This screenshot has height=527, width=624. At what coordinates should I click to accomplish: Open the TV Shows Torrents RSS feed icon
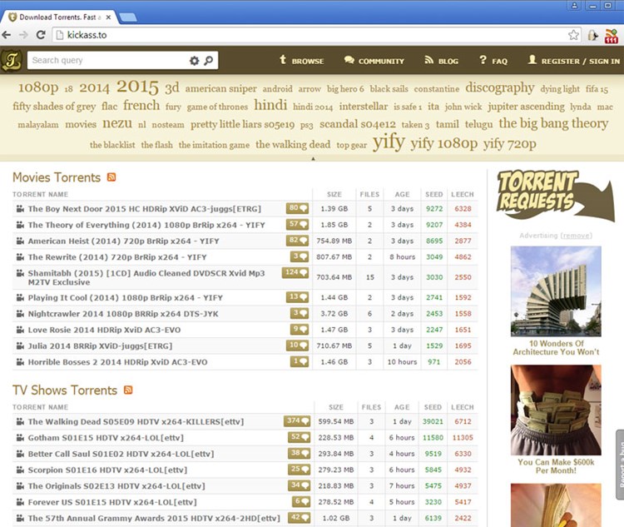click(128, 390)
